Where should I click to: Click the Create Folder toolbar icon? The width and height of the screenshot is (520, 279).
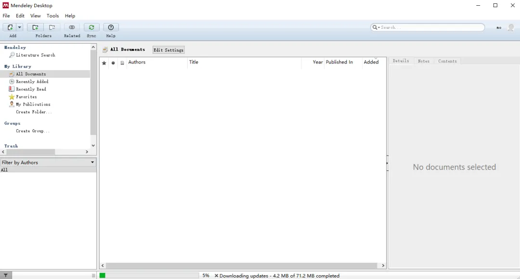[35, 27]
